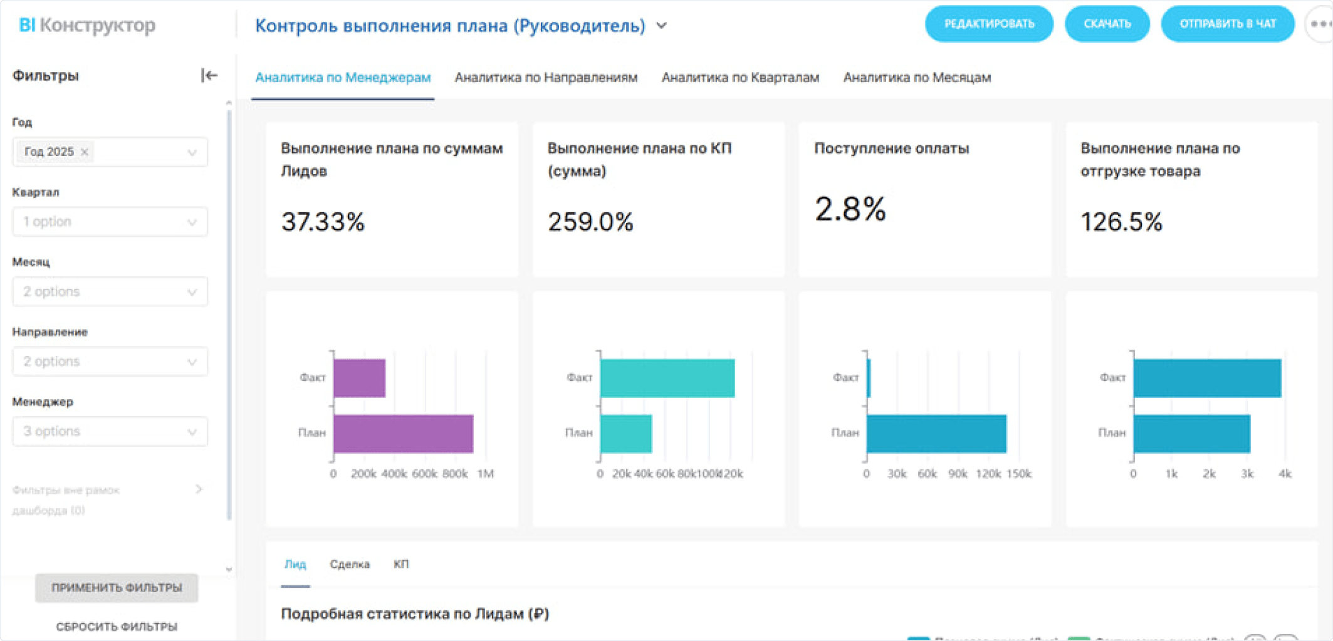Image resolution: width=1333 pixels, height=641 pixels.
Task: Select the Сделка statistics tab
Action: (x=350, y=565)
